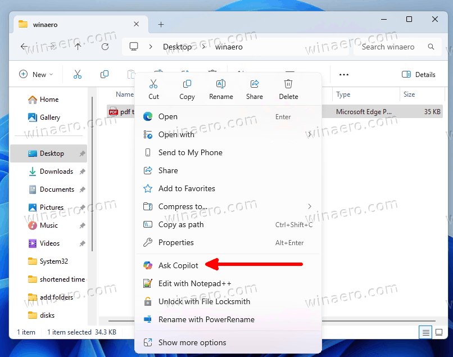Expand Open with submenu
Image resolution: width=453 pixels, height=357 pixels.
pyautogui.click(x=228, y=135)
